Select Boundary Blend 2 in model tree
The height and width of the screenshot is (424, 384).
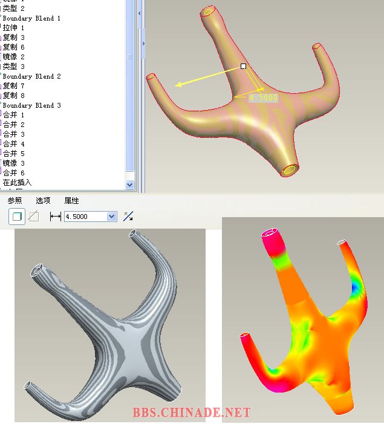pyautogui.click(x=31, y=76)
